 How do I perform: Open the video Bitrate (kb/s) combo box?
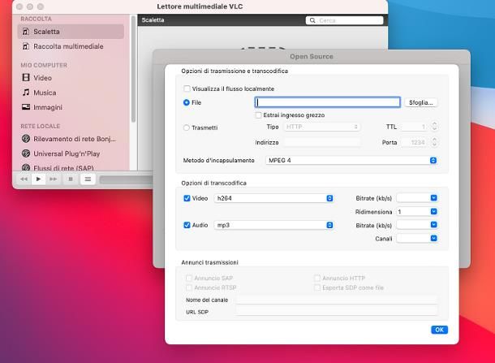[417, 198]
